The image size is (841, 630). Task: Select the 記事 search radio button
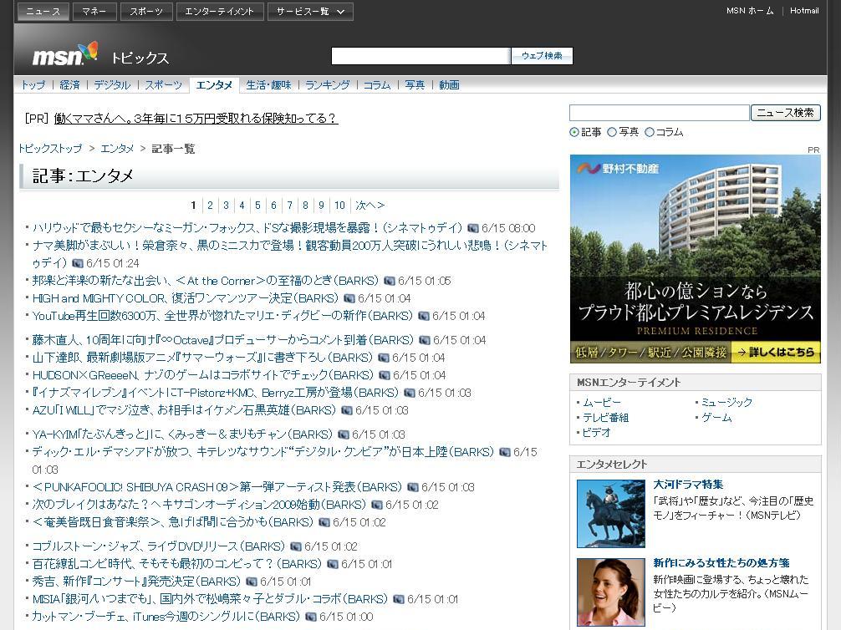point(574,133)
